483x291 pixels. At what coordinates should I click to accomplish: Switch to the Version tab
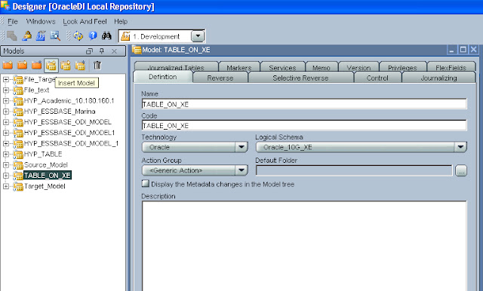click(359, 67)
